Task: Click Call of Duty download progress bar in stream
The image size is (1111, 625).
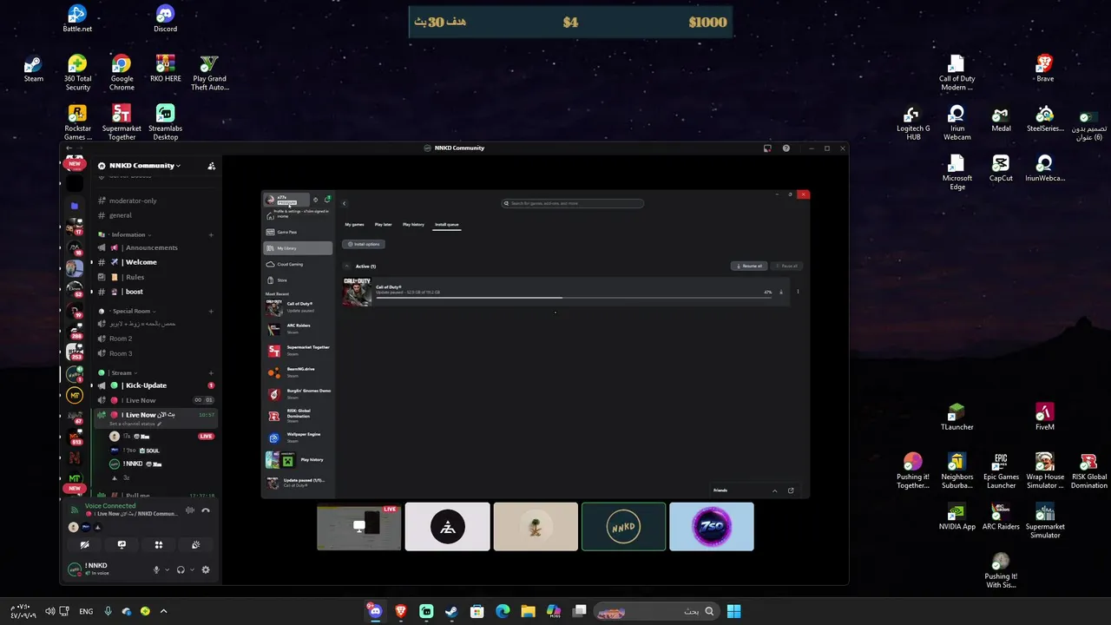Action: pyautogui.click(x=573, y=298)
